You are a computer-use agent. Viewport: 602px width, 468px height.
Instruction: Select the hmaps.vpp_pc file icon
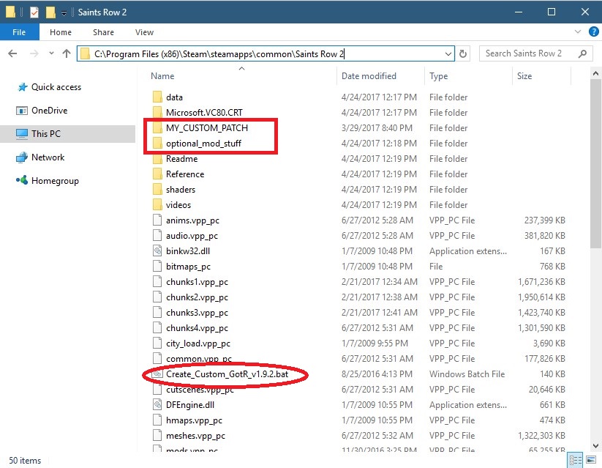click(157, 420)
